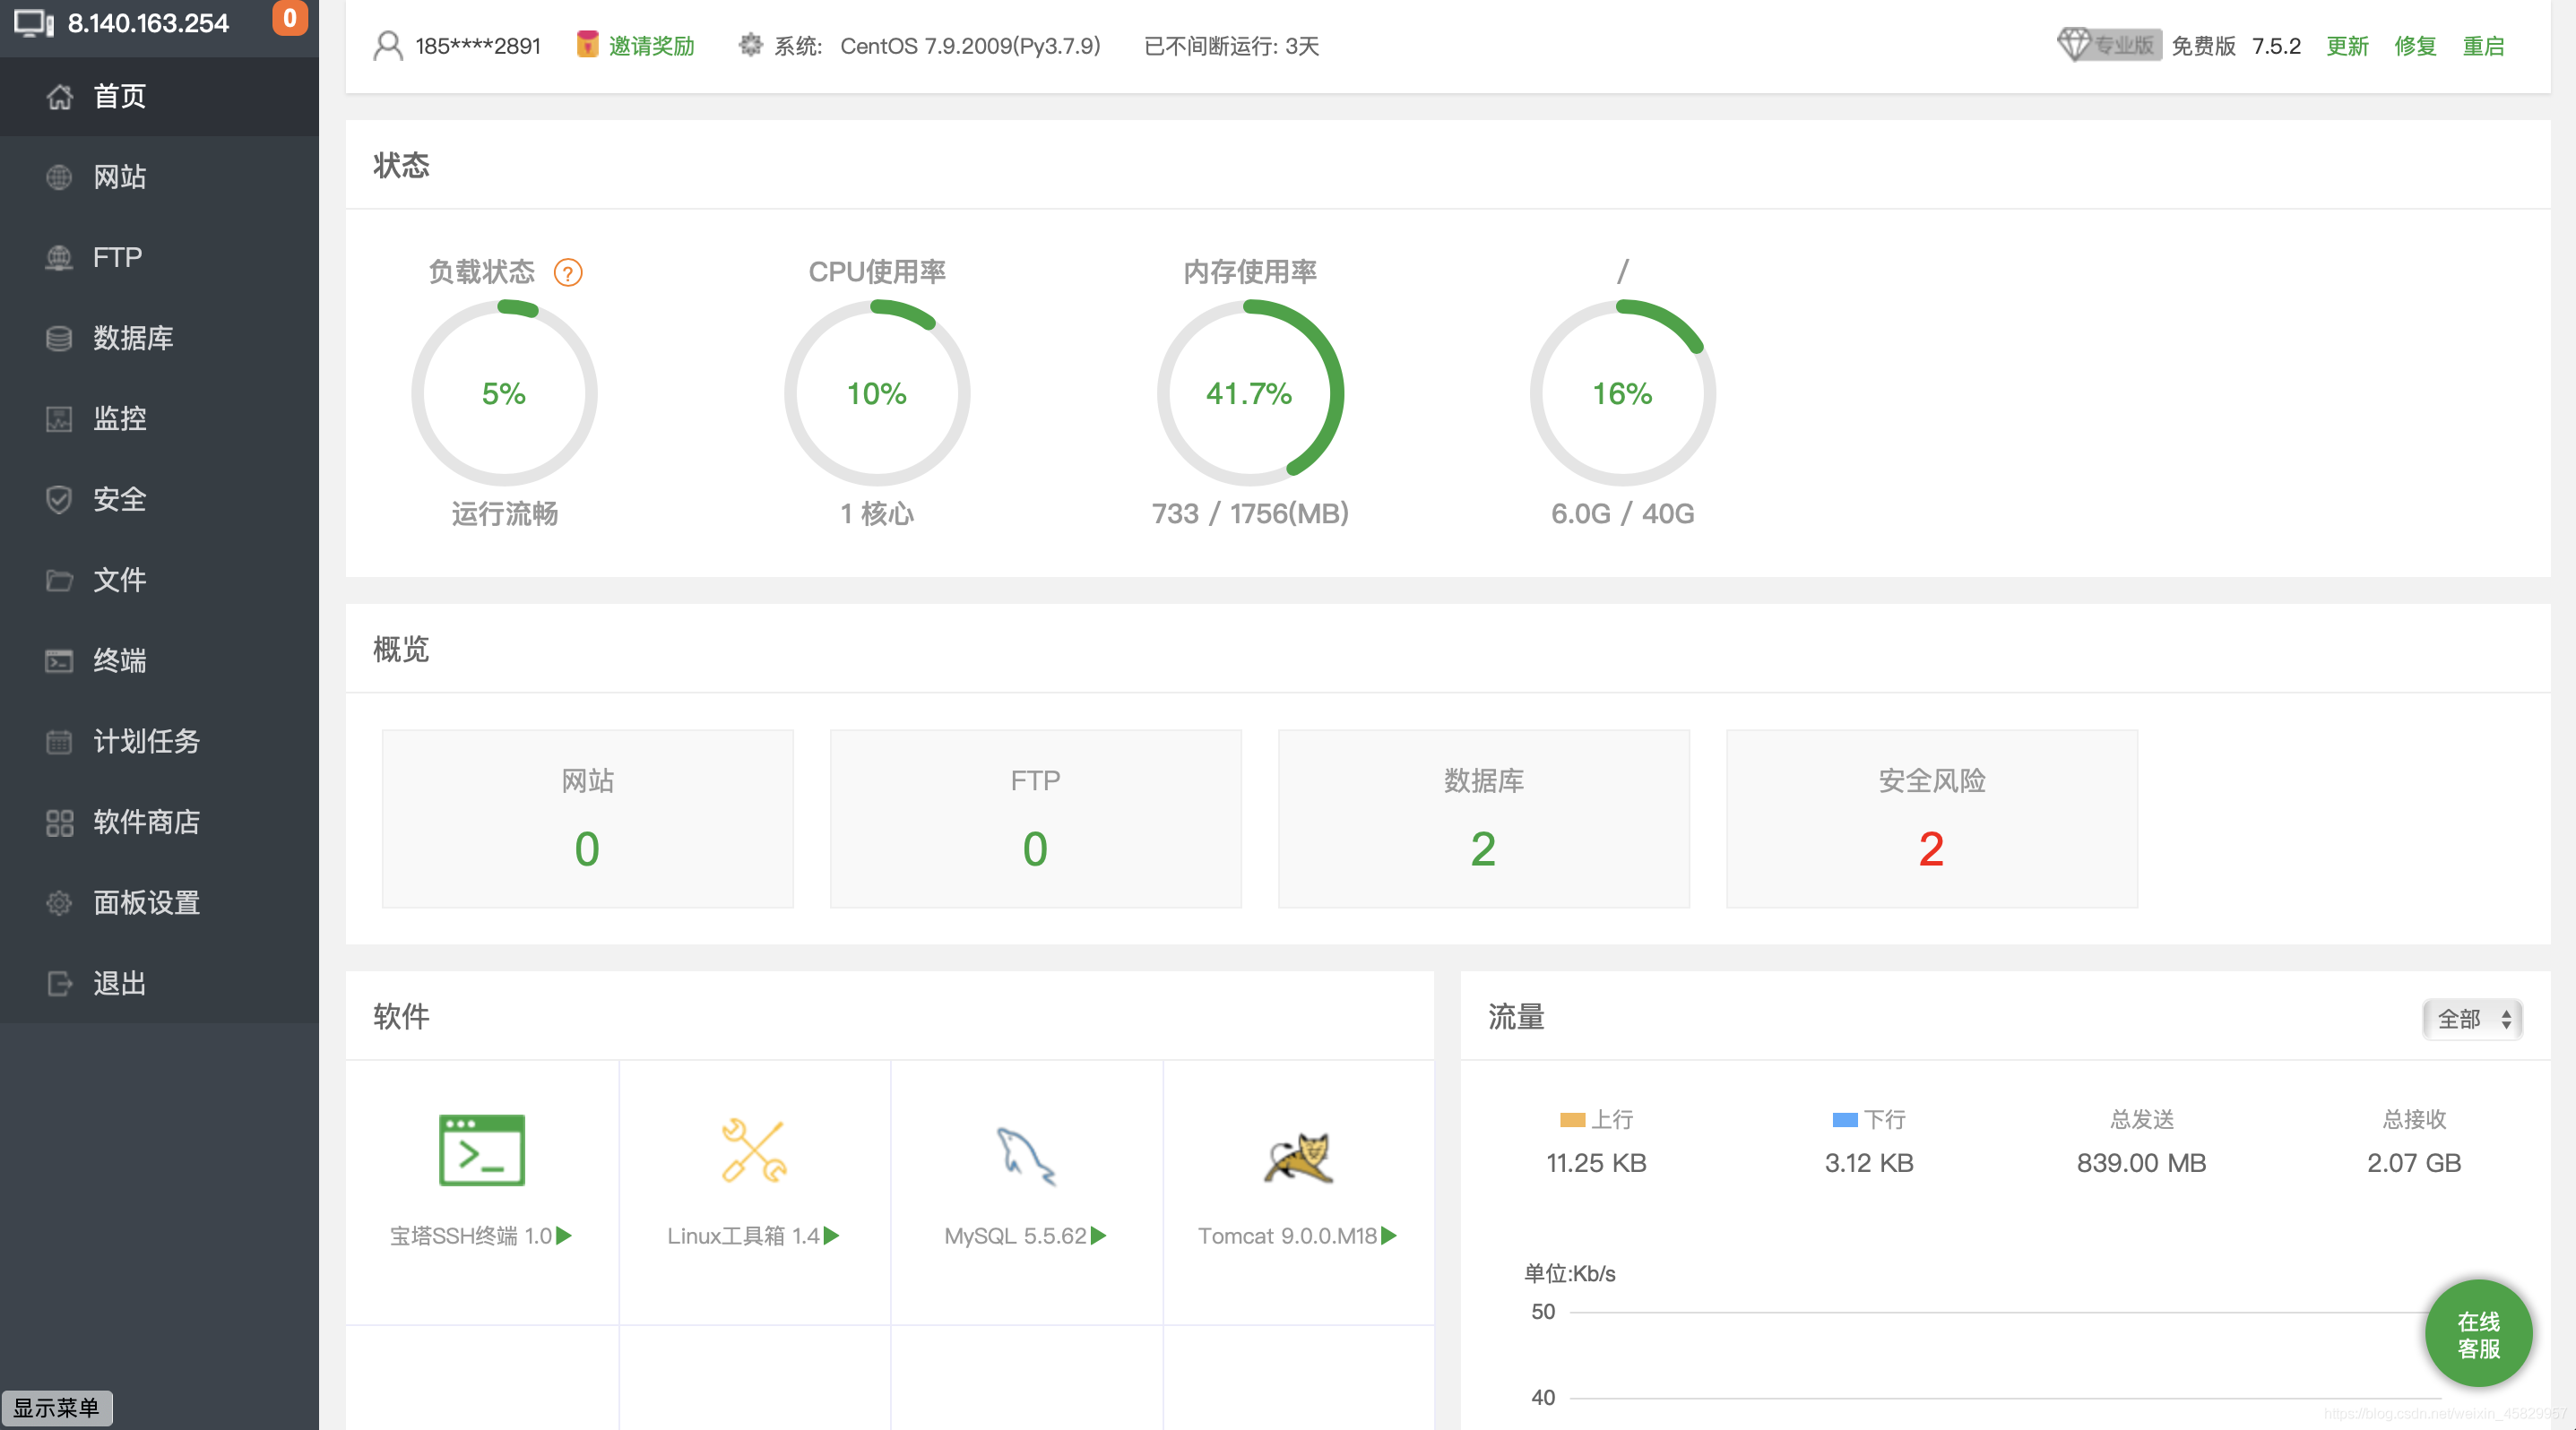Click the 计划任务 calendar icon
Viewport: 2576px width, 1430px height.
click(59, 742)
